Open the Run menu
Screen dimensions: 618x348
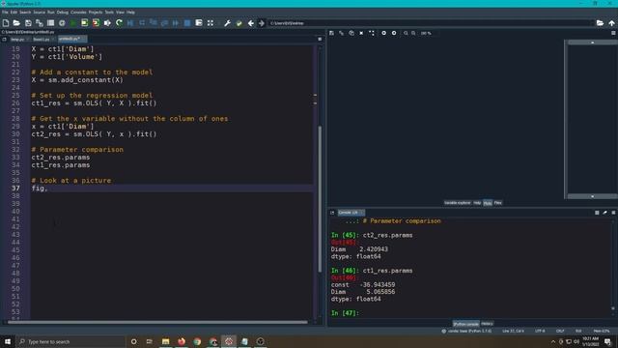[x=51, y=13]
